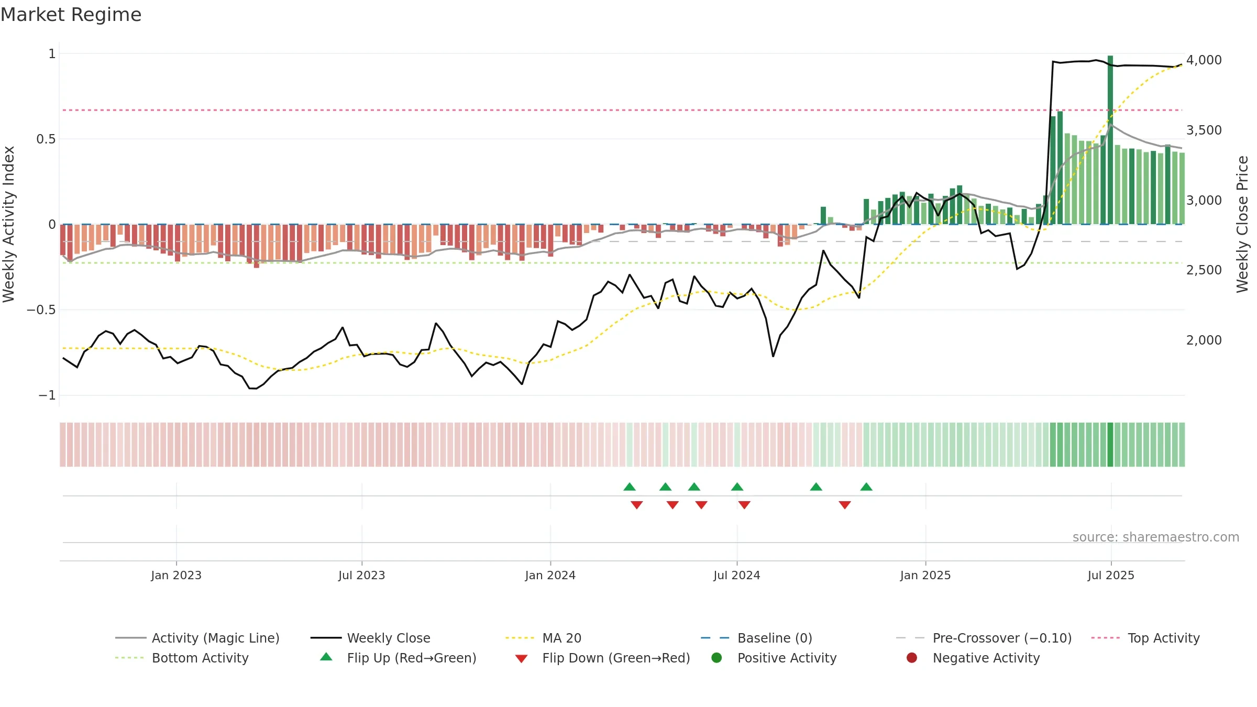The width and height of the screenshot is (1257, 707).
Task: Click the Jan 2025 x-axis label
Action: click(x=925, y=575)
